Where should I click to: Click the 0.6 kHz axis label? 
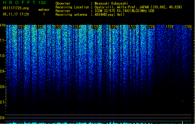2,118
